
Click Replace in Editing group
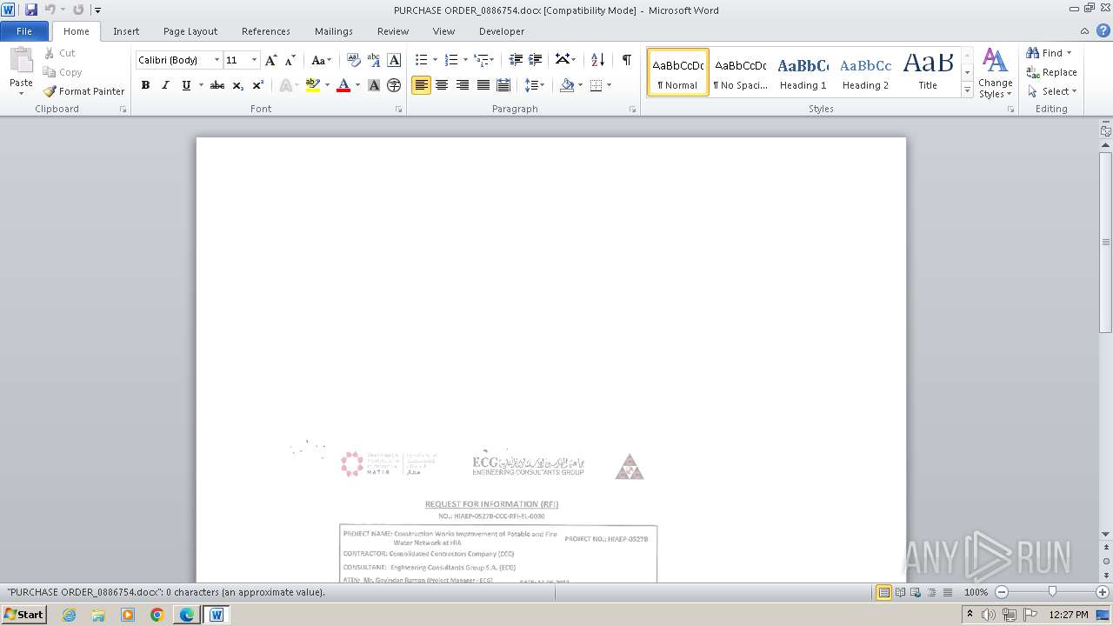click(1052, 72)
